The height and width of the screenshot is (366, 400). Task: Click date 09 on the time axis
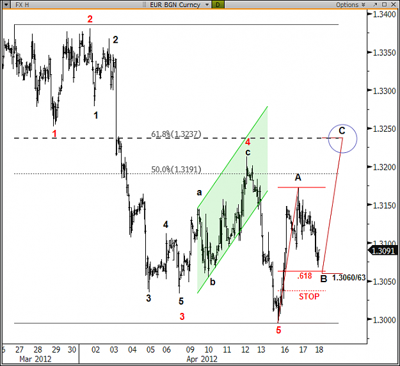pos(190,349)
